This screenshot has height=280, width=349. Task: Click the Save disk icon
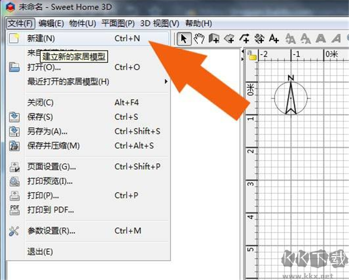click(x=14, y=117)
